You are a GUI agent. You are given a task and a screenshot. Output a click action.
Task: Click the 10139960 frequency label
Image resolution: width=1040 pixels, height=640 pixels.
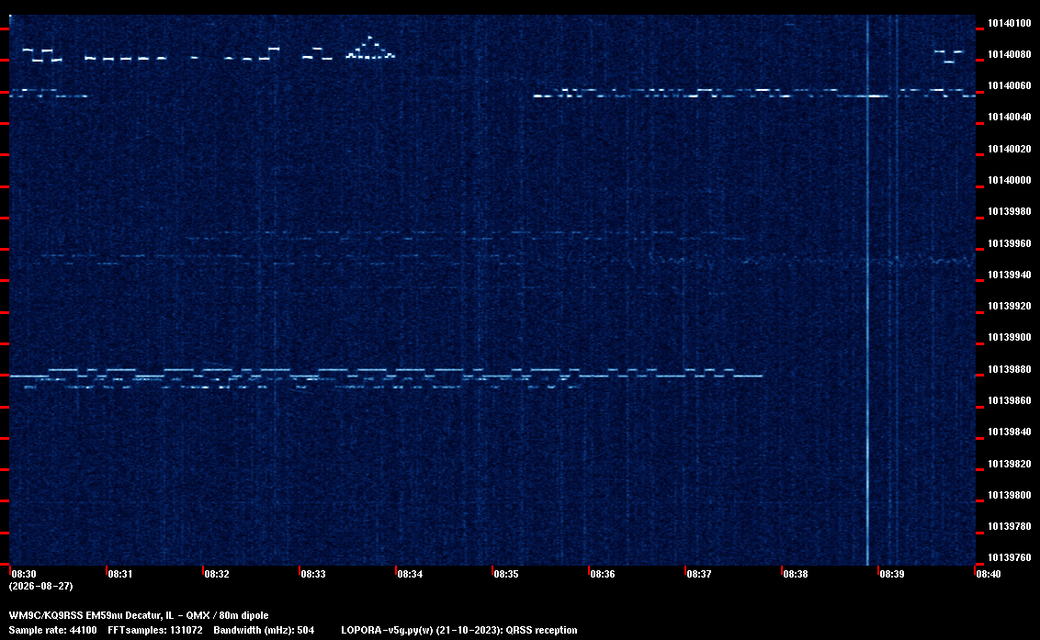1010,243
